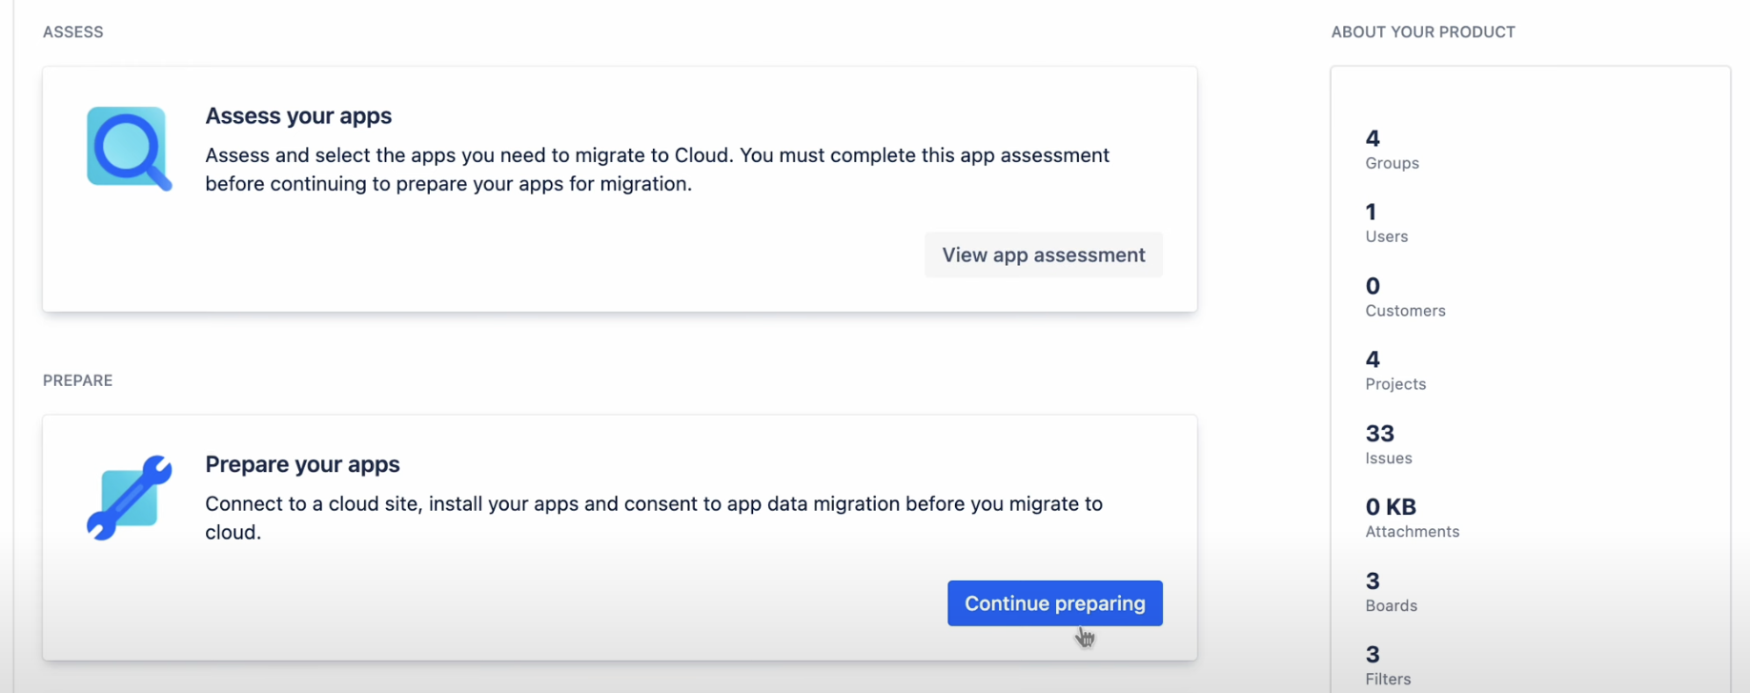The image size is (1750, 693).
Task: Select the 33 Issues statistic
Action: pos(1388,445)
